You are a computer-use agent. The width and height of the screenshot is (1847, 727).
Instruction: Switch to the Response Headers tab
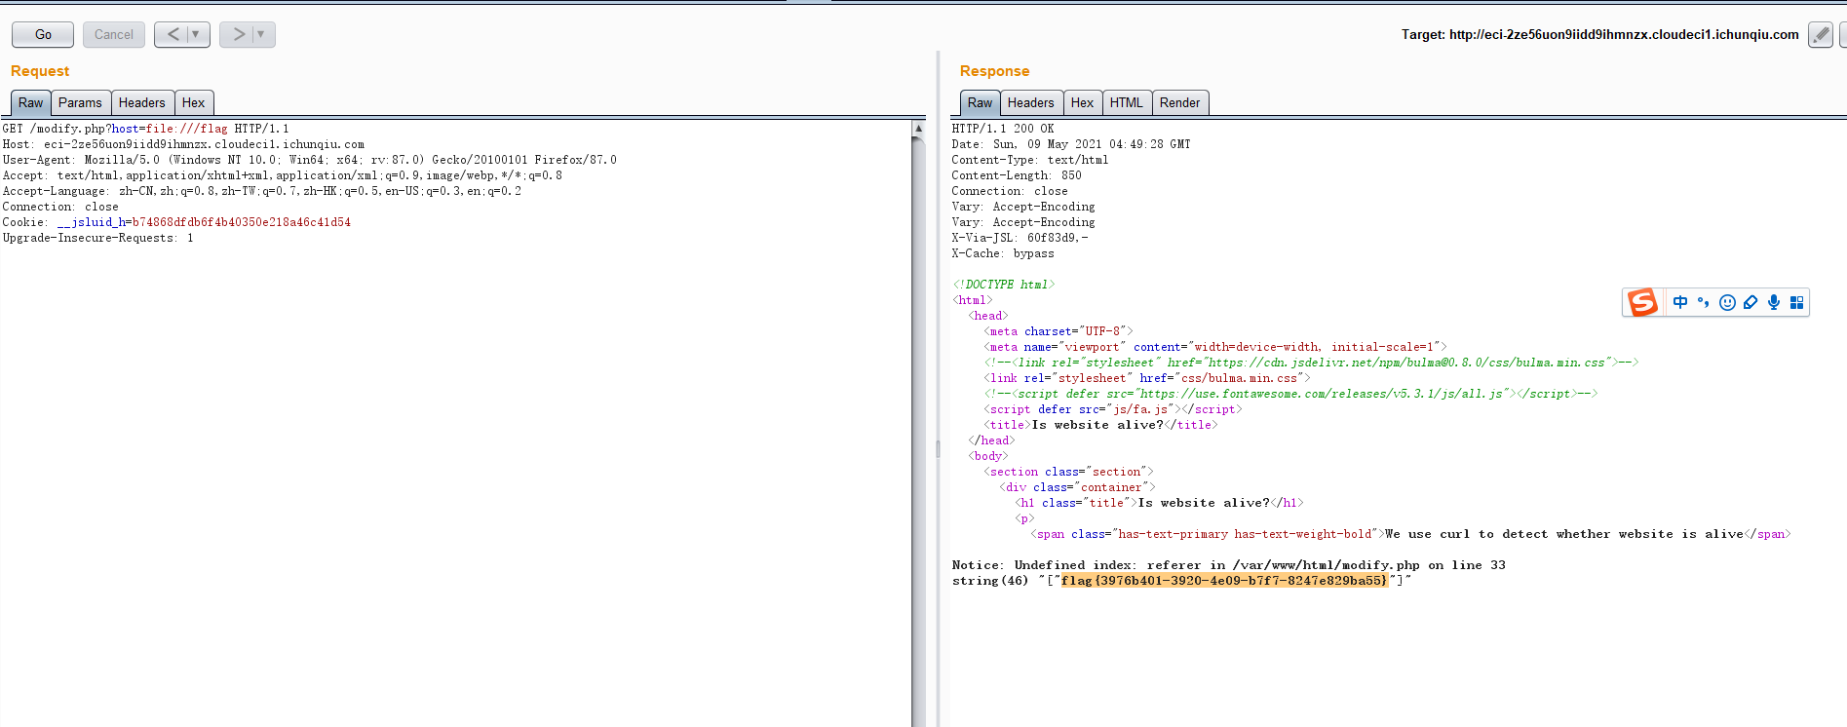(x=1031, y=102)
